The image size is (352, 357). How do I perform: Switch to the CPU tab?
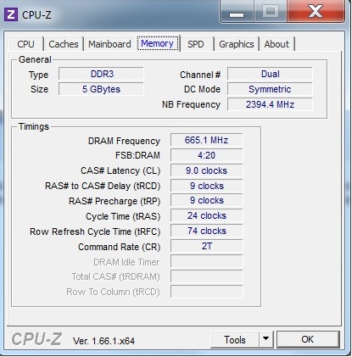(25, 44)
